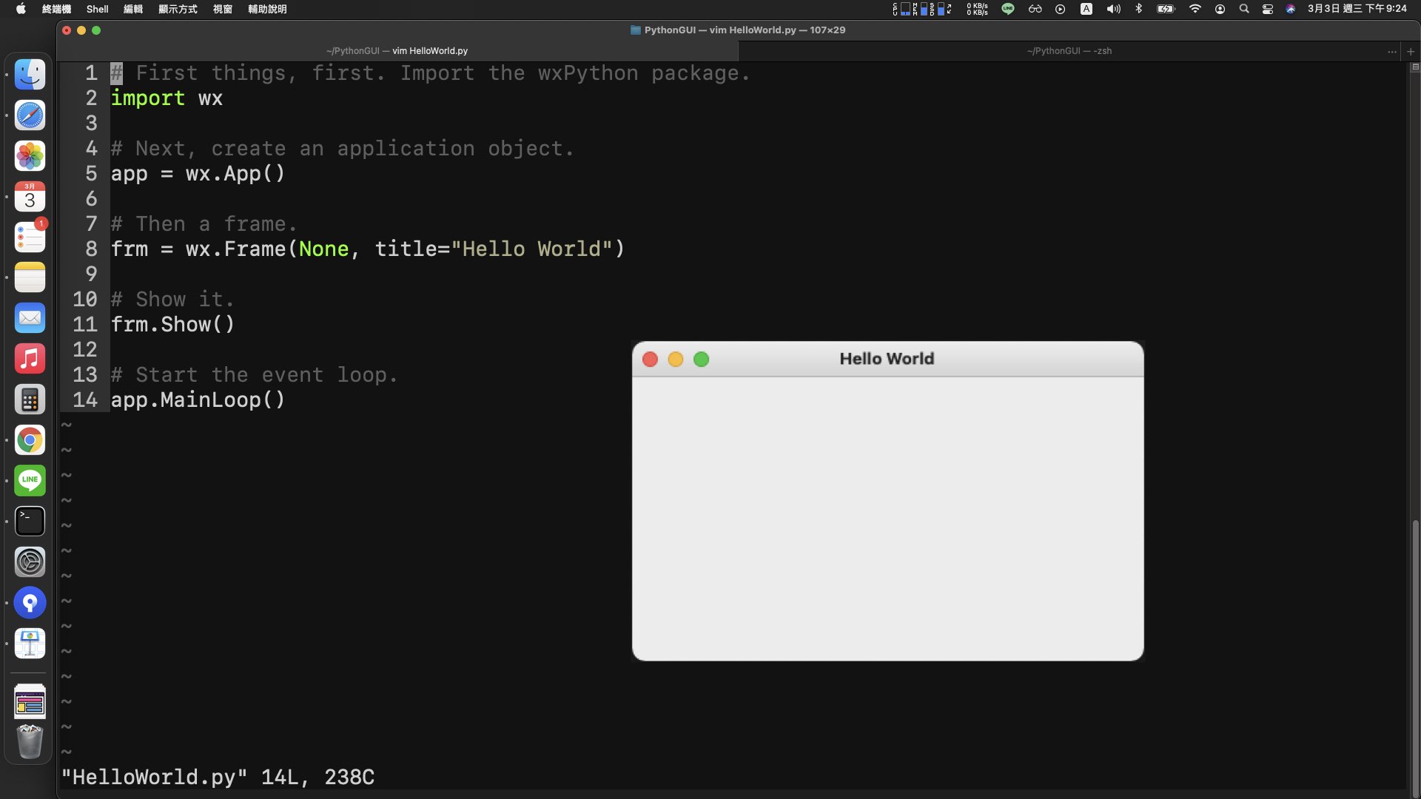This screenshot has height=799, width=1421.
Task: Click the 'app.MainLoop()' code line
Action: coord(198,400)
